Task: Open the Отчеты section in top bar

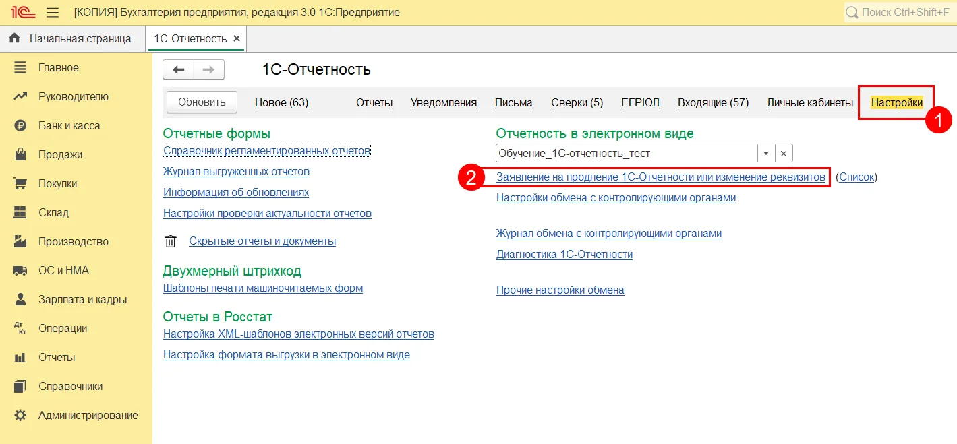Action: [x=374, y=102]
